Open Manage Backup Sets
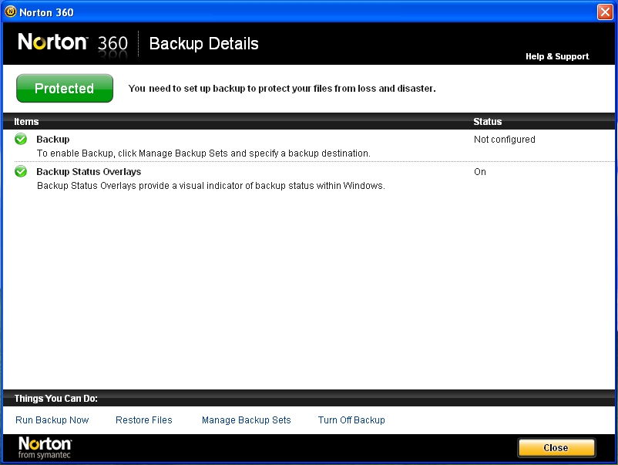The image size is (618, 465). [x=247, y=420]
